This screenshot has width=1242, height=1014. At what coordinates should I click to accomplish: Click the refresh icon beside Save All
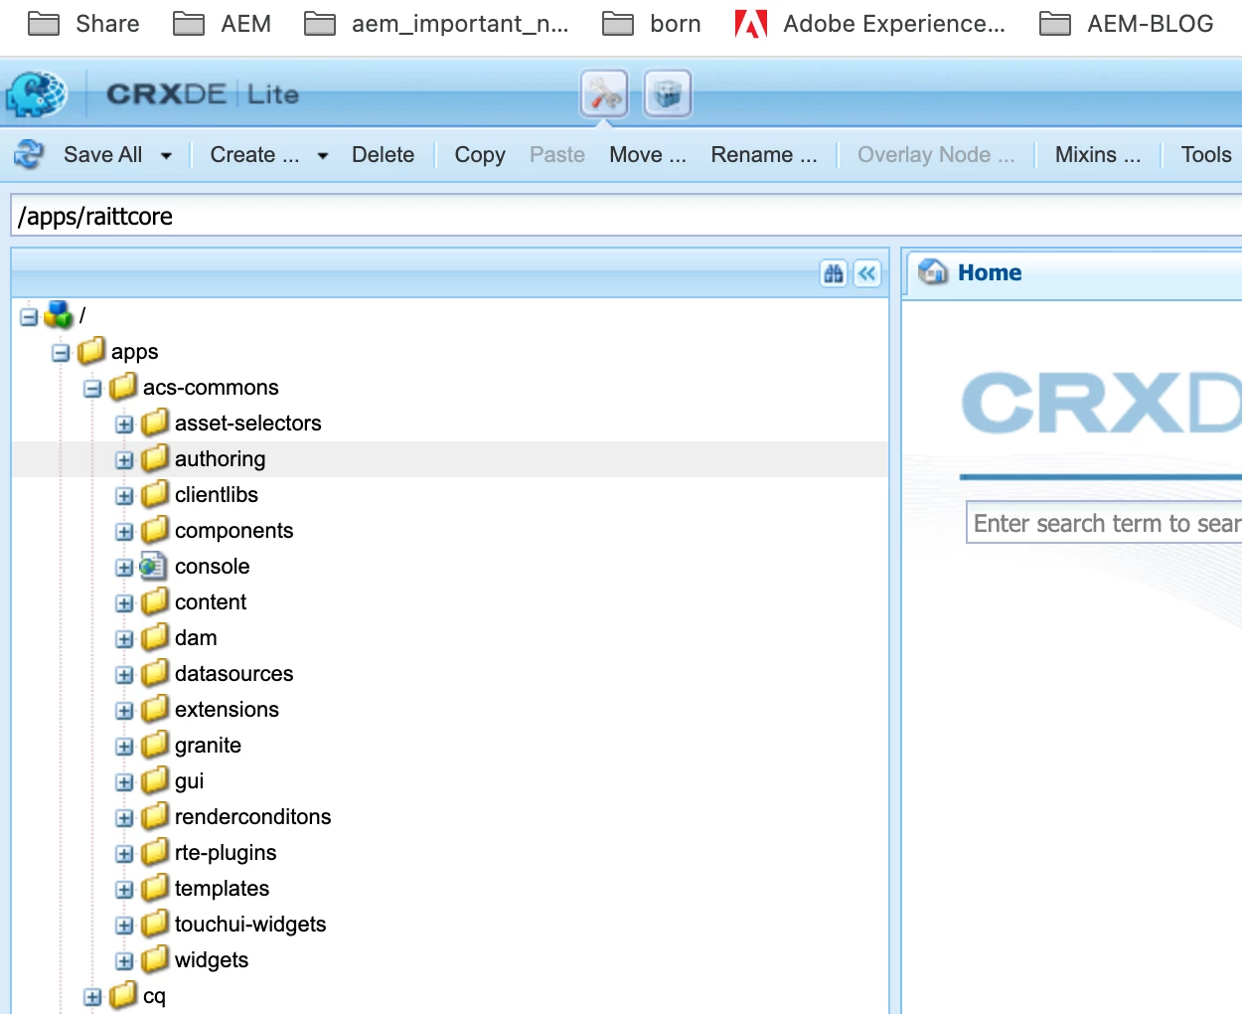coord(29,154)
